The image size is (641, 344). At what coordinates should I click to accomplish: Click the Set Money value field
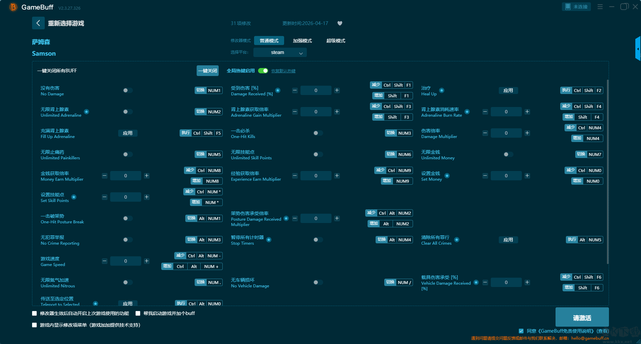[506, 176]
